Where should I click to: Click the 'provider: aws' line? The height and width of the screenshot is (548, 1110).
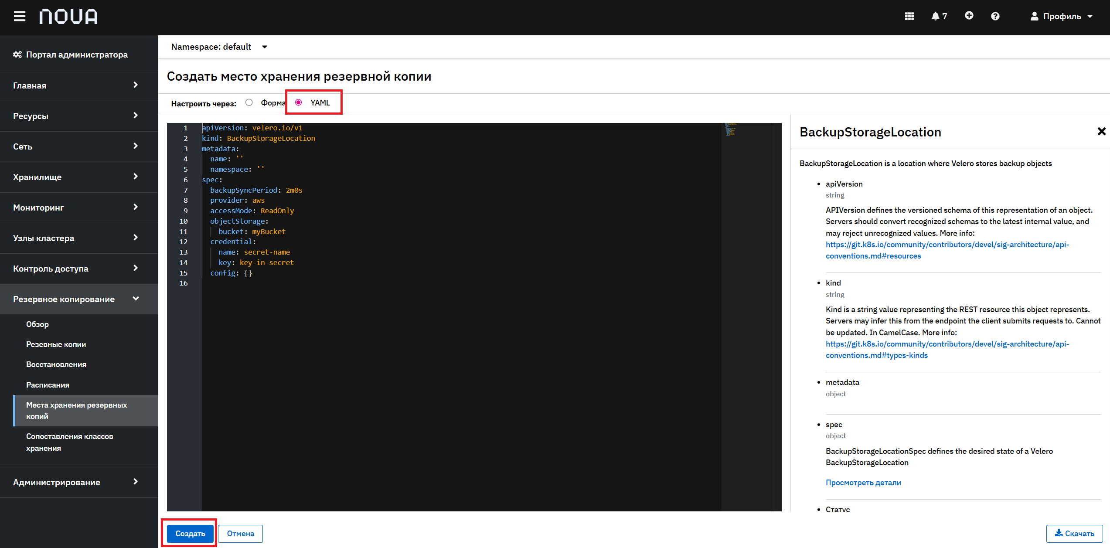(238, 201)
